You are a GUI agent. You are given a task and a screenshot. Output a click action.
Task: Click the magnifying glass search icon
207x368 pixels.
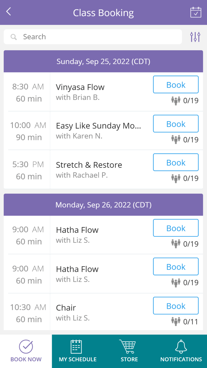click(x=14, y=37)
